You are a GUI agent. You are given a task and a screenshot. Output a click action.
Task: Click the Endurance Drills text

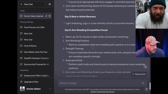tap(74, 60)
